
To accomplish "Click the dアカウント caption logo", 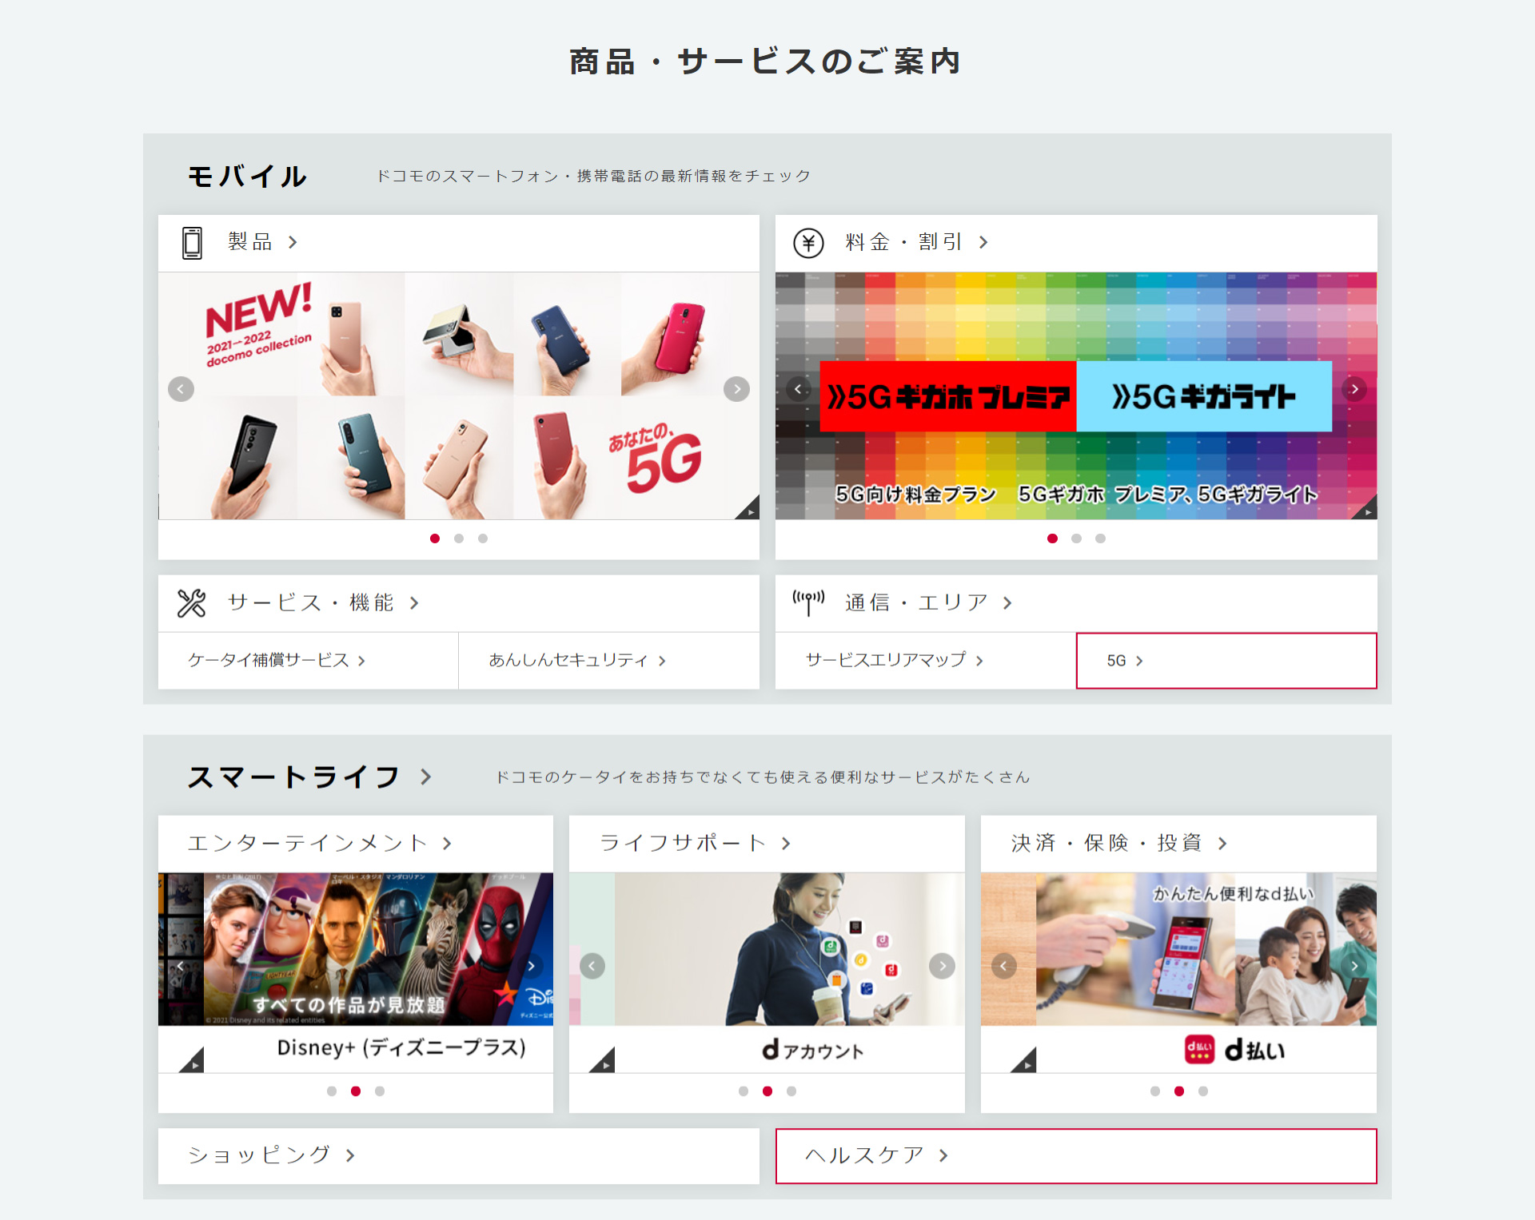I will (x=813, y=1050).
